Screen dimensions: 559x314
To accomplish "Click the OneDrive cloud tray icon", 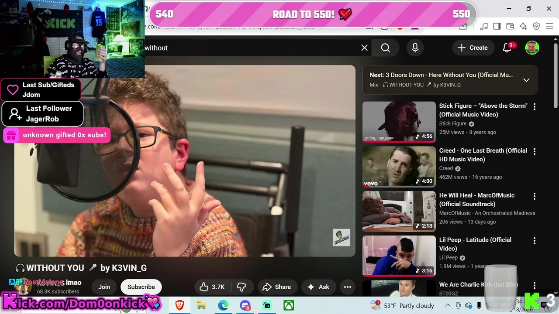I will point(469,305).
